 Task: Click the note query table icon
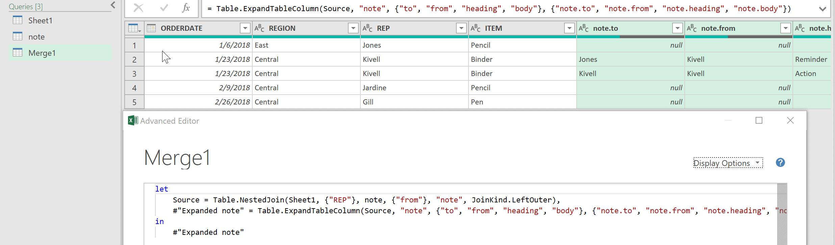click(18, 36)
